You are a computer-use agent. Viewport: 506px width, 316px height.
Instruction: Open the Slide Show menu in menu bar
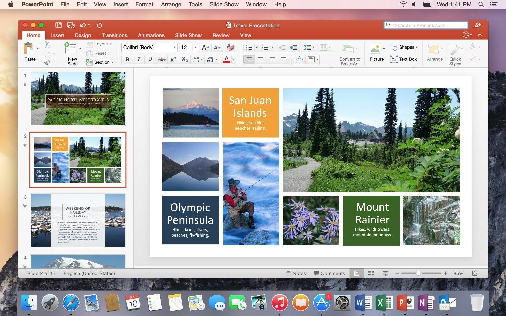[224, 4]
